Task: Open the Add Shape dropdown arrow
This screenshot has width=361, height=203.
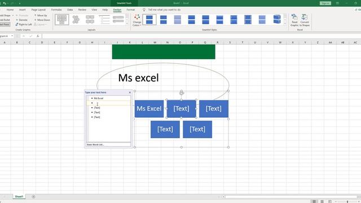Action: [13, 15]
